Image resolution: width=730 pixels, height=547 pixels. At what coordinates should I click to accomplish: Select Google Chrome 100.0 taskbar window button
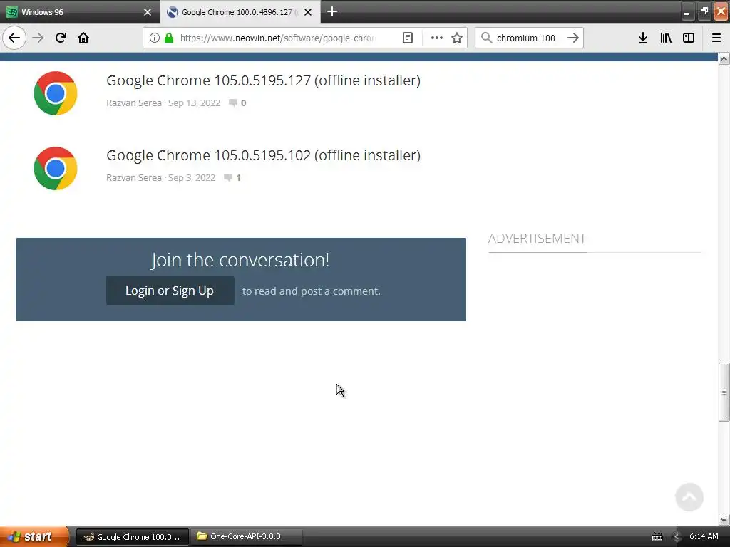(x=132, y=537)
